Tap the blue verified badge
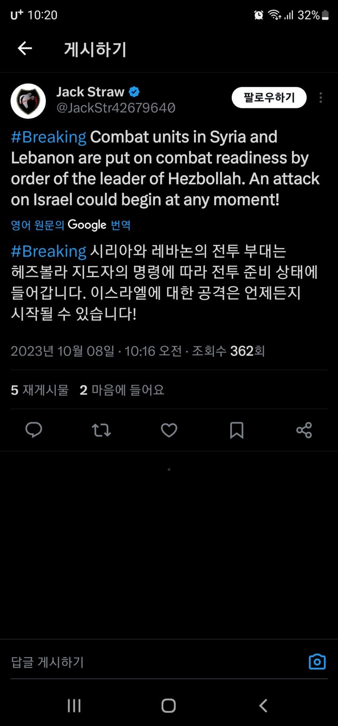The width and height of the screenshot is (338, 726). [134, 92]
